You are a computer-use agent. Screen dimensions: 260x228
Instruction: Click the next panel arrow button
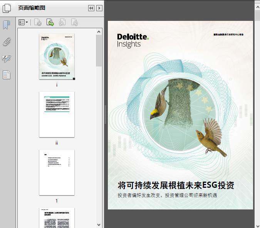click(99, 8)
